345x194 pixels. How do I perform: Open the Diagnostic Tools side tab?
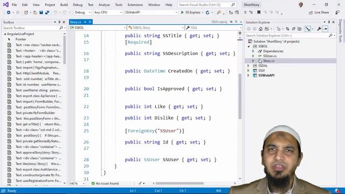click(x=340, y=31)
